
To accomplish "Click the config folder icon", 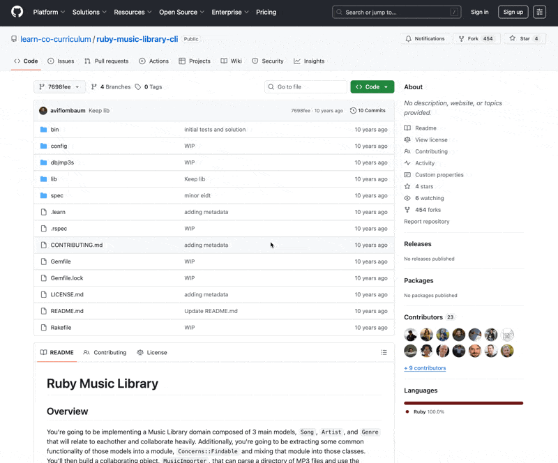I will click(x=43, y=146).
